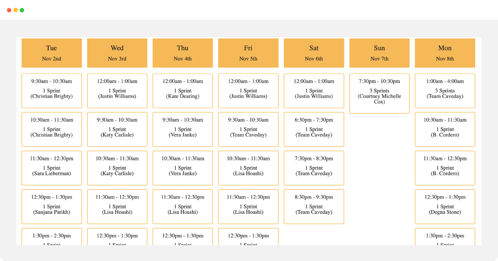Select Thursday 10:30am Vera Janke session
Viewport: 498px width, 261px height.
[183, 168]
